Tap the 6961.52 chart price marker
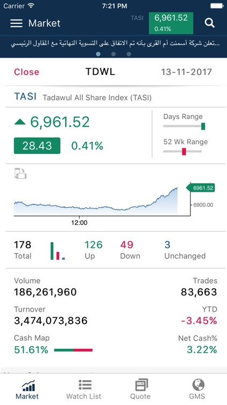The image size is (227, 405). 201,188
